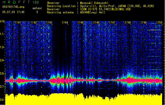Click the 1746 time marker
Screen dimensions: 165x105
(x=96, y=23)
